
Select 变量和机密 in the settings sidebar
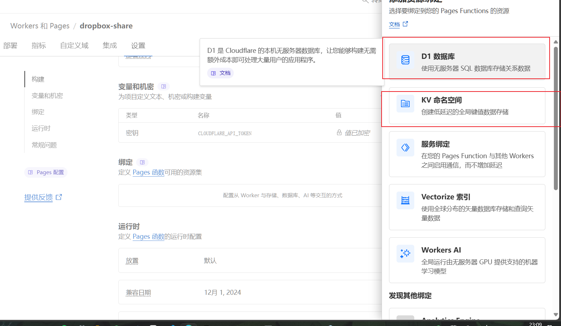(x=47, y=96)
